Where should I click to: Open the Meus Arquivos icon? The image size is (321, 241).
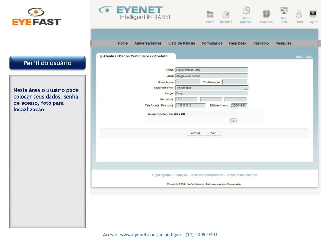tap(246, 10)
